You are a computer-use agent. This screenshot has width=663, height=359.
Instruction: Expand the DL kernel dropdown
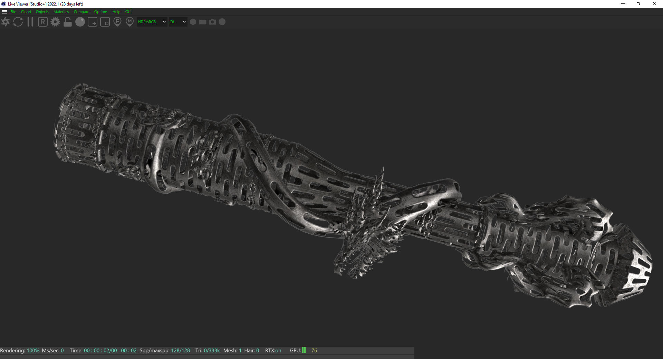pyautogui.click(x=178, y=22)
